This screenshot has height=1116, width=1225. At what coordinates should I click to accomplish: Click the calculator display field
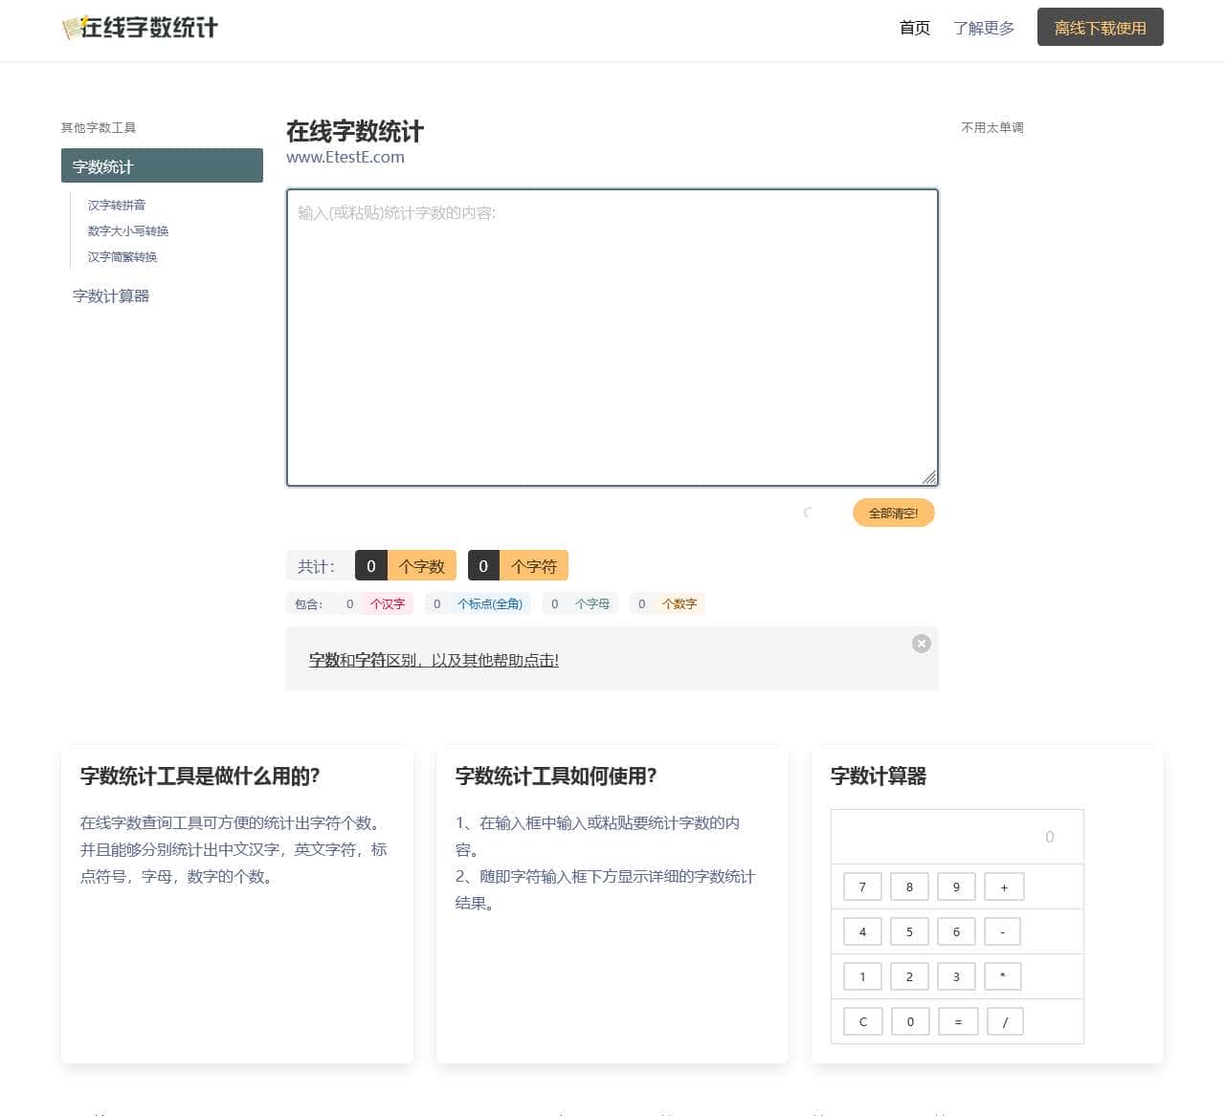957,837
